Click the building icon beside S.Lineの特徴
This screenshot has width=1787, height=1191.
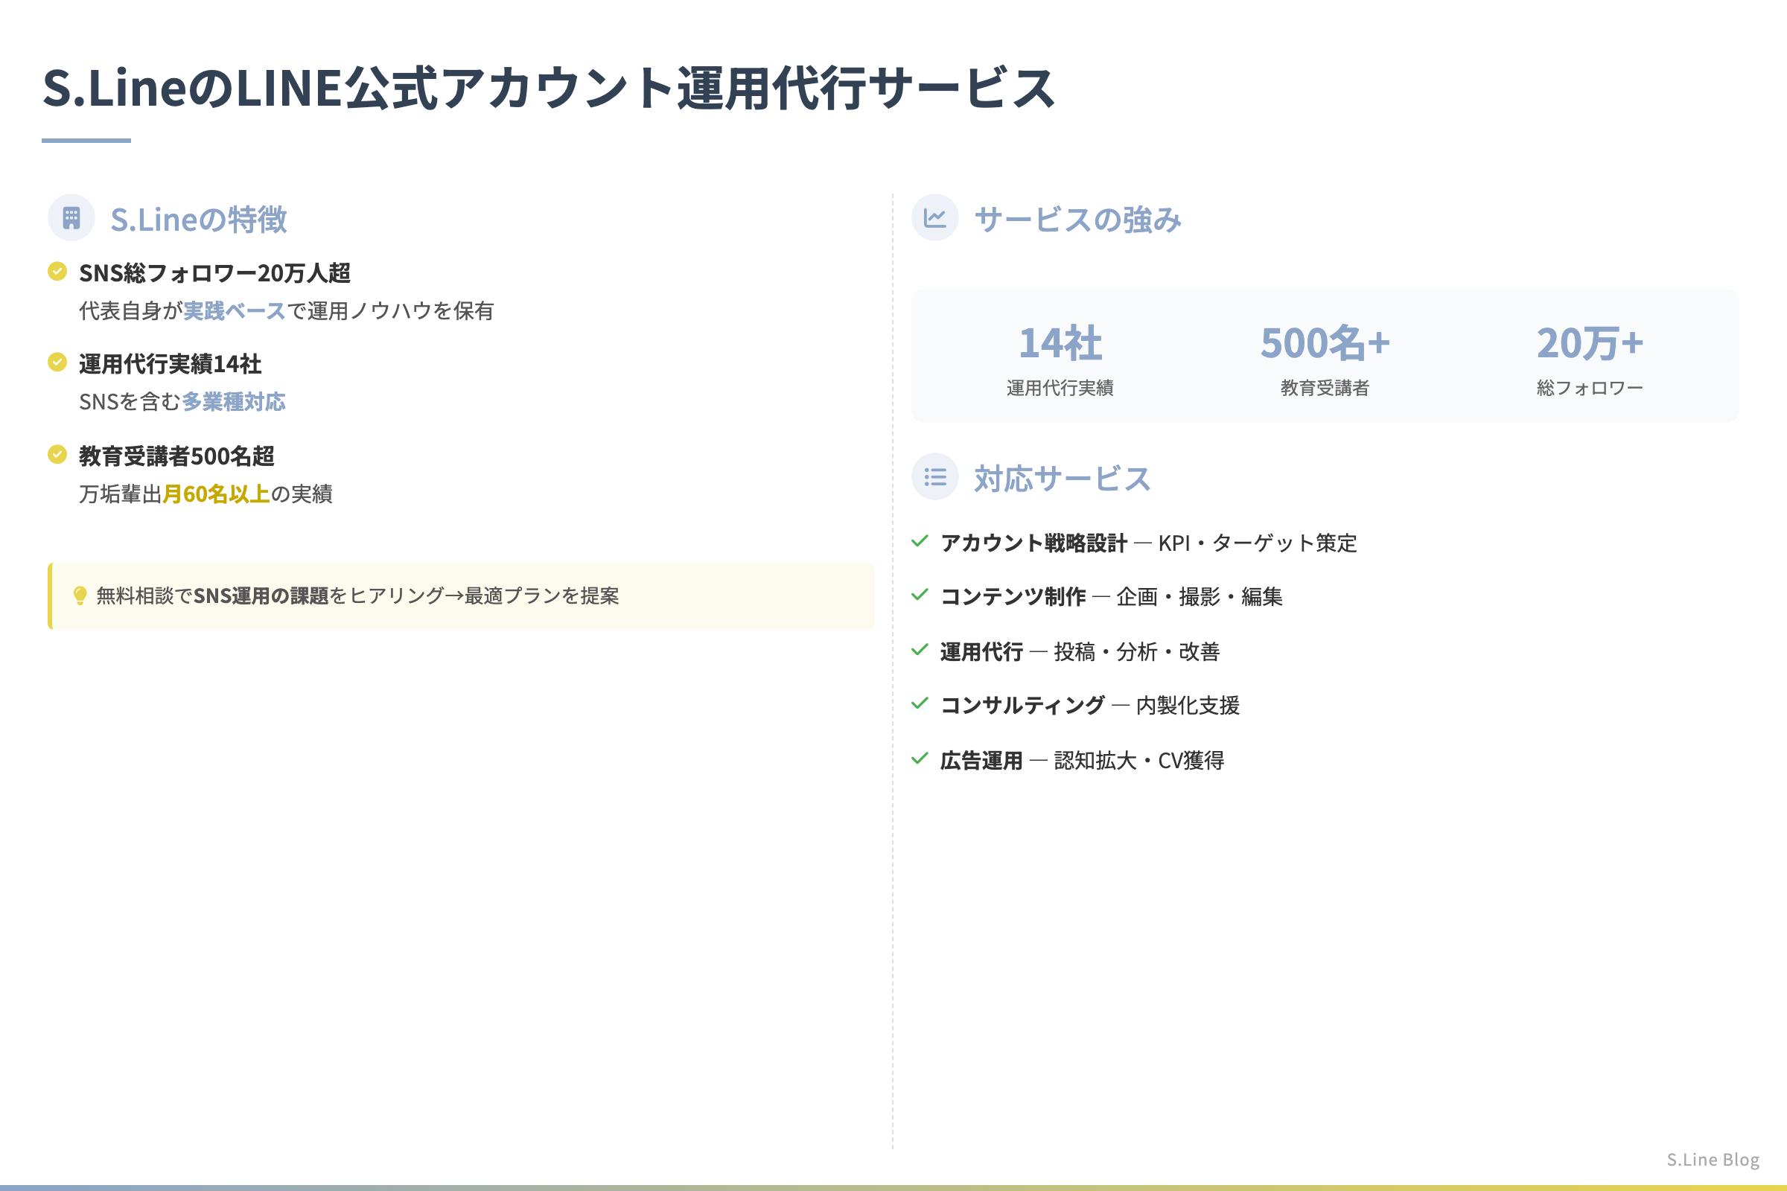71,218
